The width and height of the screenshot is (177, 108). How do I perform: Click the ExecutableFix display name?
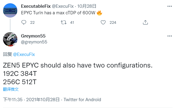click(36, 6)
